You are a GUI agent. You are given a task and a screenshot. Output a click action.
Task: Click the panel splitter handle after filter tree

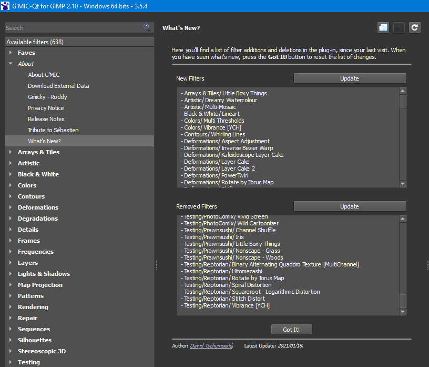point(157,265)
